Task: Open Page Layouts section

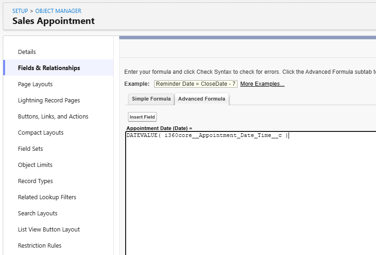Action: pos(35,84)
